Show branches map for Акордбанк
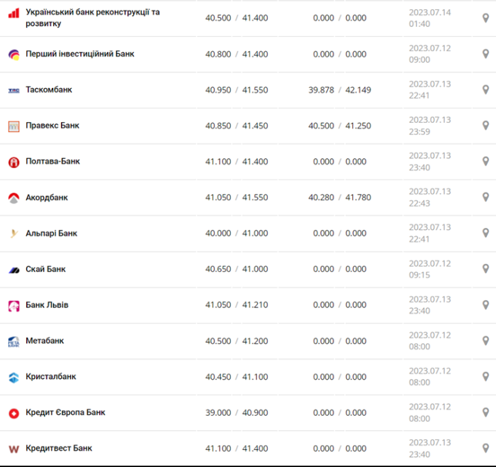Screen dimensions: 496x467 click(x=485, y=197)
